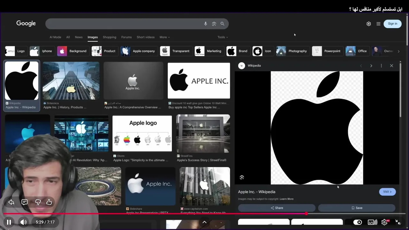Save the previewed image
The width and height of the screenshot is (409, 230).
click(357, 208)
